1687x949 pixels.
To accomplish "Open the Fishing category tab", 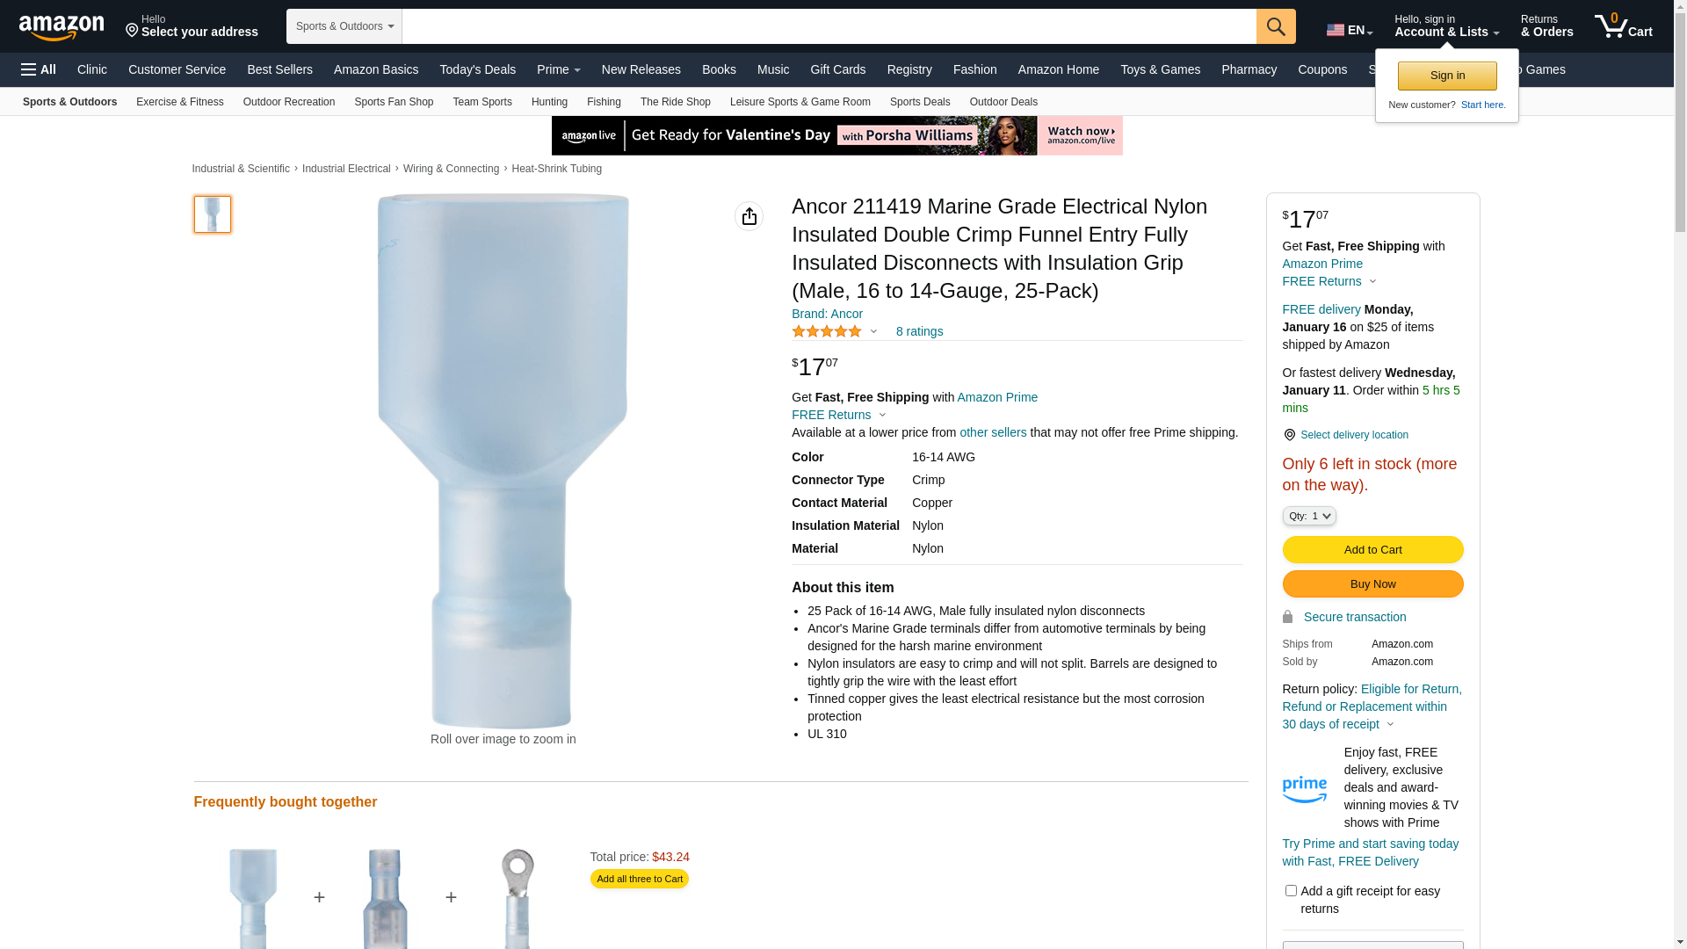I will (x=604, y=102).
